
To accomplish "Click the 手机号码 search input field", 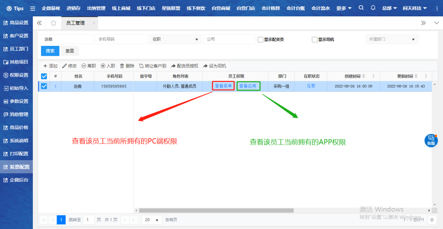I will 121,39.
